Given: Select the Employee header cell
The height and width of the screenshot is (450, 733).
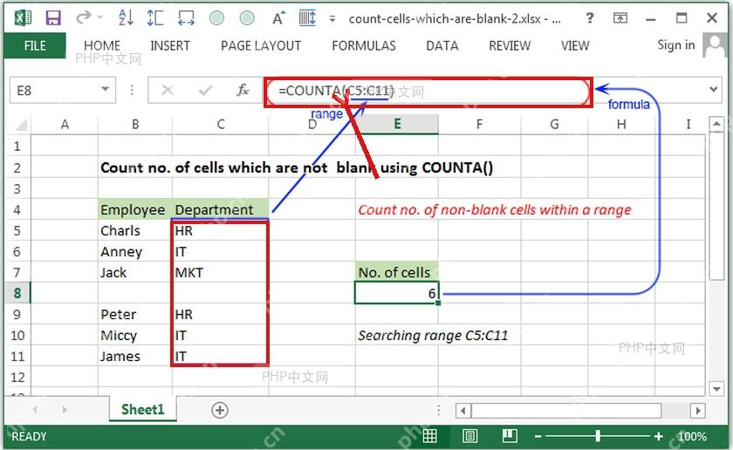Looking at the screenshot, I should pos(135,210).
